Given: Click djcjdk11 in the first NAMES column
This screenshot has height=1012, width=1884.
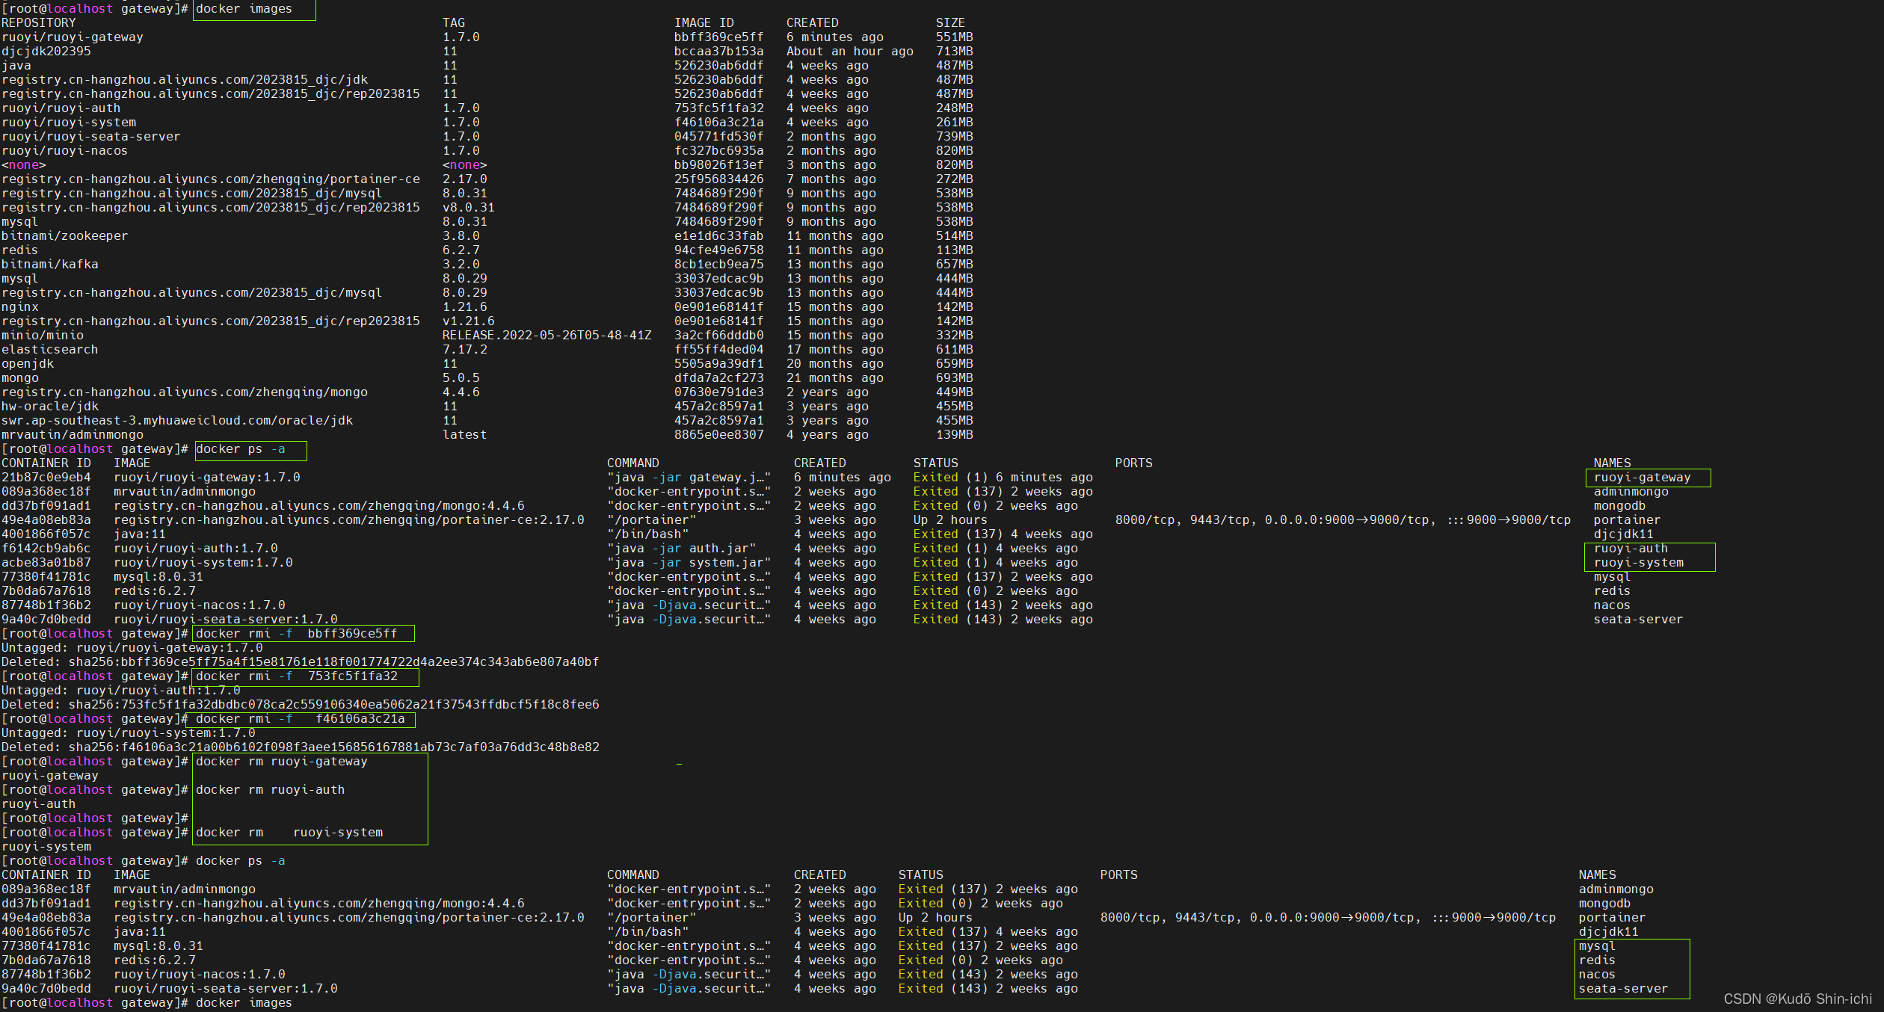Looking at the screenshot, I should tap(1624, 534).
